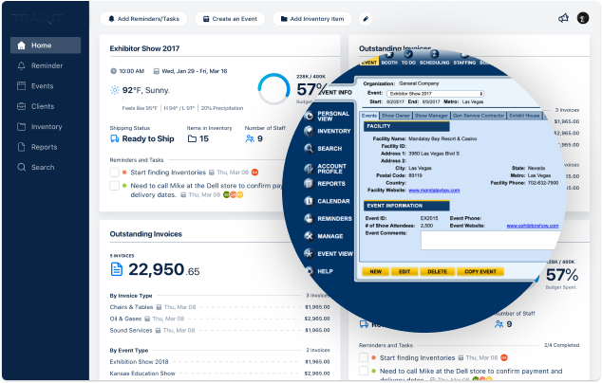The height and width of the screenshot is (383, 602).
Task: Click the yellow NEW button
Action: click(x=375, y=271)
